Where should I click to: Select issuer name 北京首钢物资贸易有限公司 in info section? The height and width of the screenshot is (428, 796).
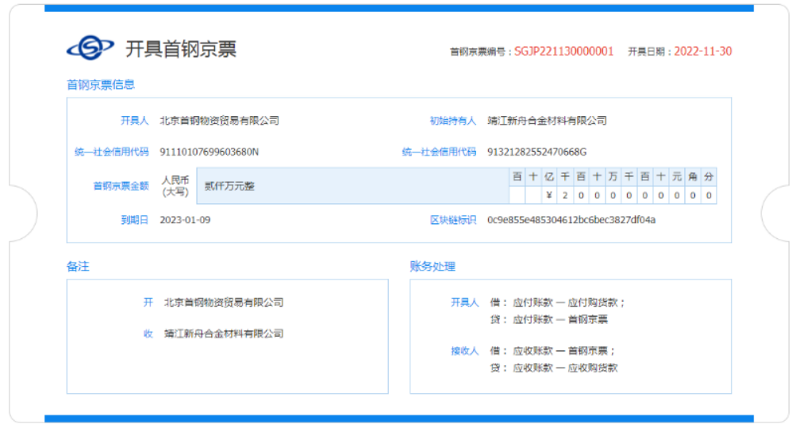(219, 121)
